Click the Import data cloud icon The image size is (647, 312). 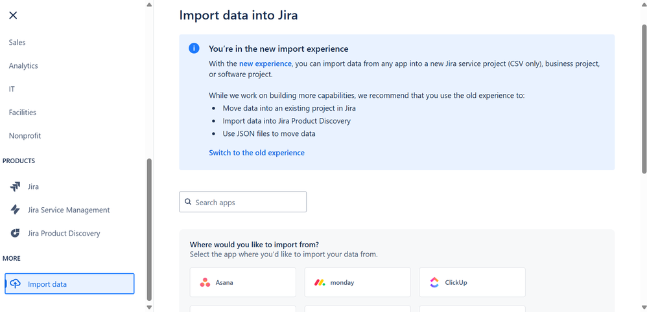pyautogui.click(x=16, y=284)
